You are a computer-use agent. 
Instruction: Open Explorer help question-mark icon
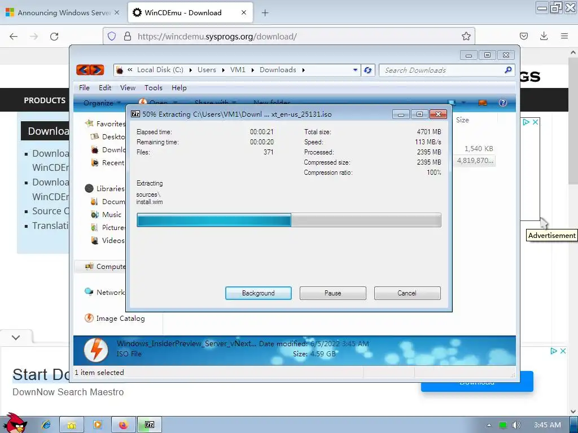pos(503,103)
